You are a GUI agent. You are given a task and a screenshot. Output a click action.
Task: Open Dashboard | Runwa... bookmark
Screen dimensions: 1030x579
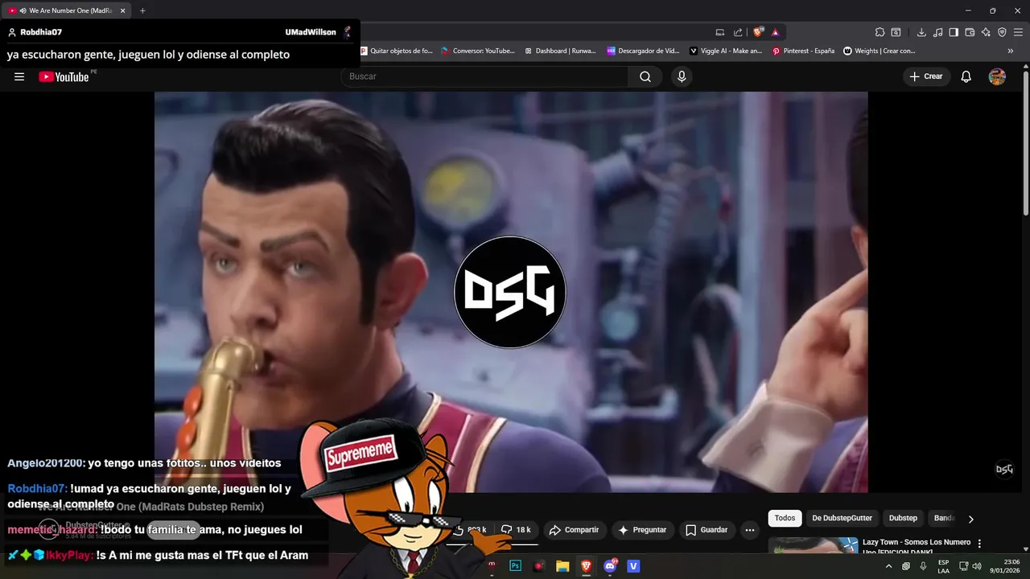[560, 51]
